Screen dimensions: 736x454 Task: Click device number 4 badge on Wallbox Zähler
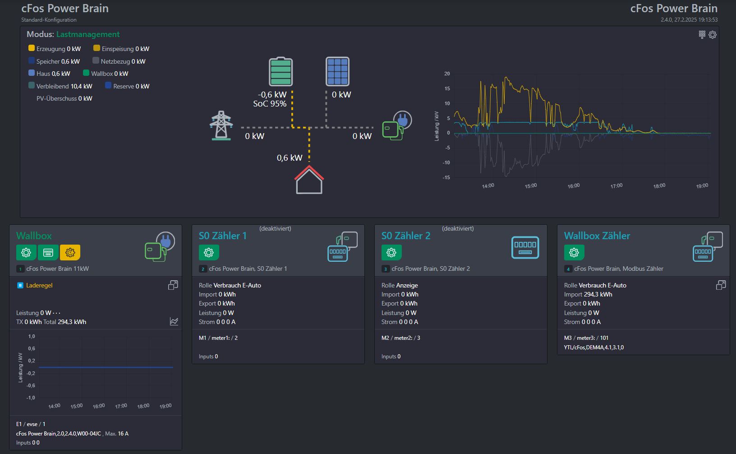coord(568,269)
